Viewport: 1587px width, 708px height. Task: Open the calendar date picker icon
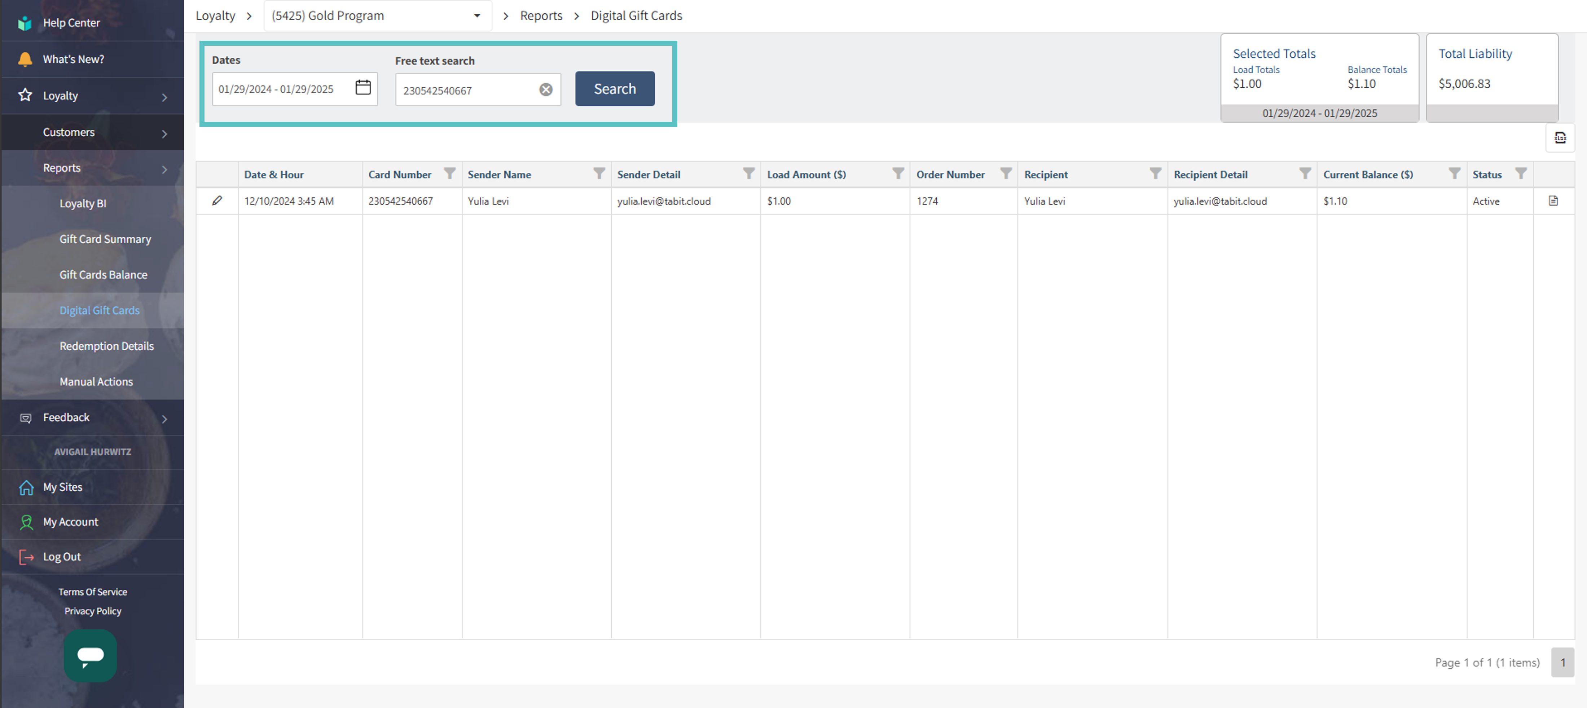[363, 88]
